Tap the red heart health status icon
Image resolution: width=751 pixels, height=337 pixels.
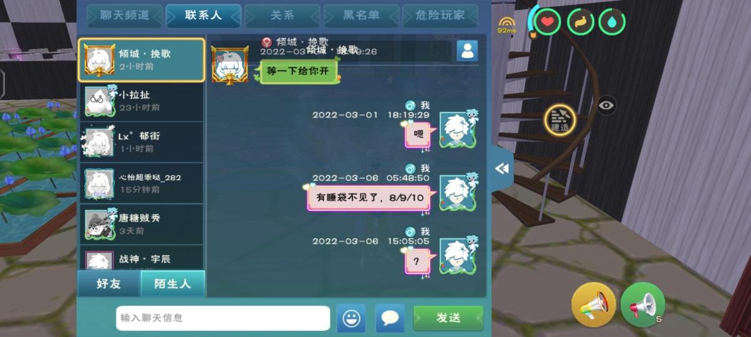point(547,22)
